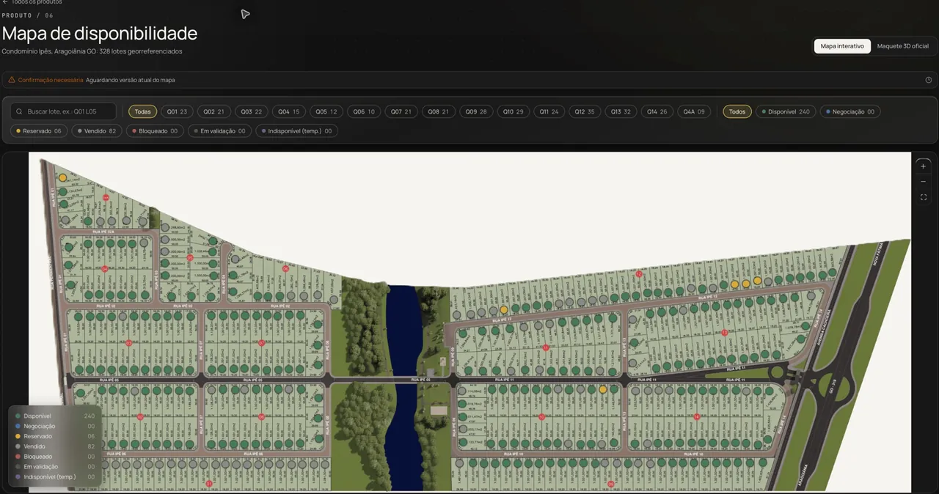Toggle the Q4A quadra filter chip
Image resolution: width=939 pixels, height=494 pixels.
694,111
